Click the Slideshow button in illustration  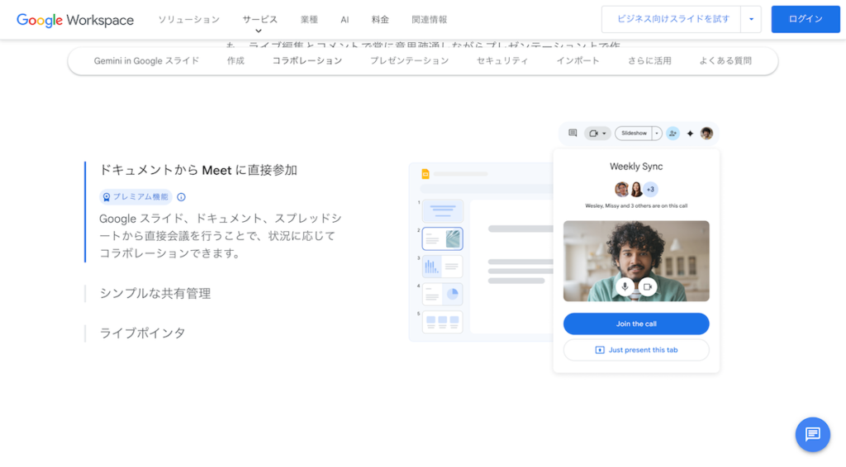[x=634, y=133]
